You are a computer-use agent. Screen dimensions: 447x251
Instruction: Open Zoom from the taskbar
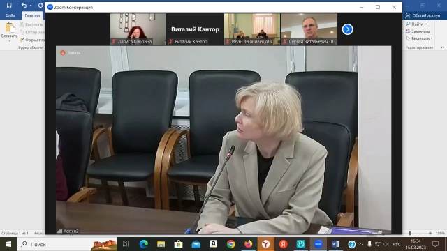click(318, 244)
